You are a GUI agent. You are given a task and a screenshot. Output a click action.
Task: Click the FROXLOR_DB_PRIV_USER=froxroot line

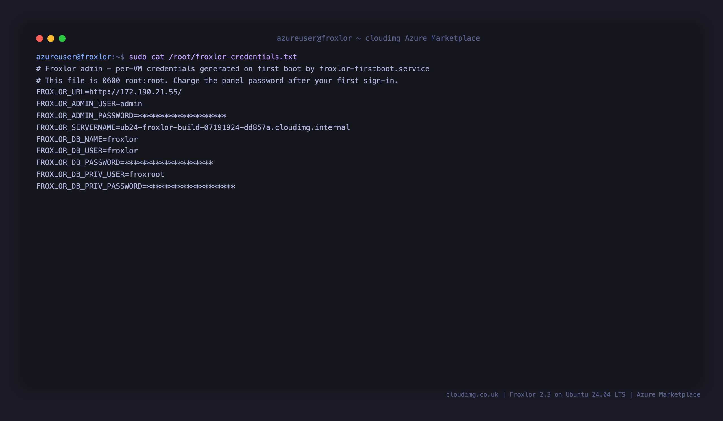point(100,175)
